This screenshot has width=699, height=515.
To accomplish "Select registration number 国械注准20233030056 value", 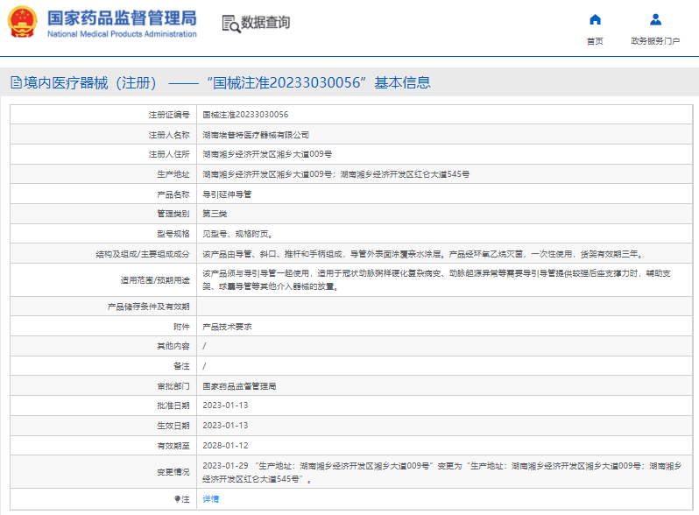I will [x=245, y=115].
